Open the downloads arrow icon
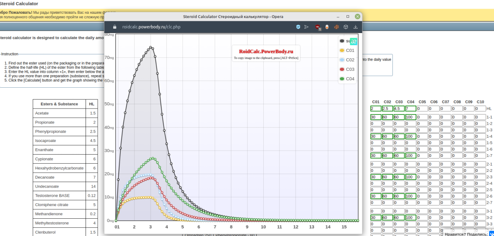Viewport: 494px width, 236px height. coord(355,27)
